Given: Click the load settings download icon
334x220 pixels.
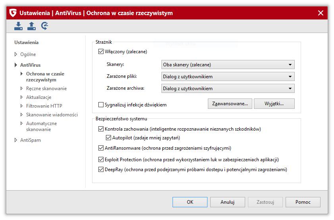Looking at the screenshot, I should coord(19,26).
